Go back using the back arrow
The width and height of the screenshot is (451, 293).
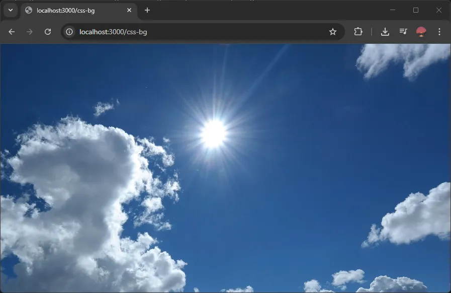pyautogui.click(x=12, y=32)
